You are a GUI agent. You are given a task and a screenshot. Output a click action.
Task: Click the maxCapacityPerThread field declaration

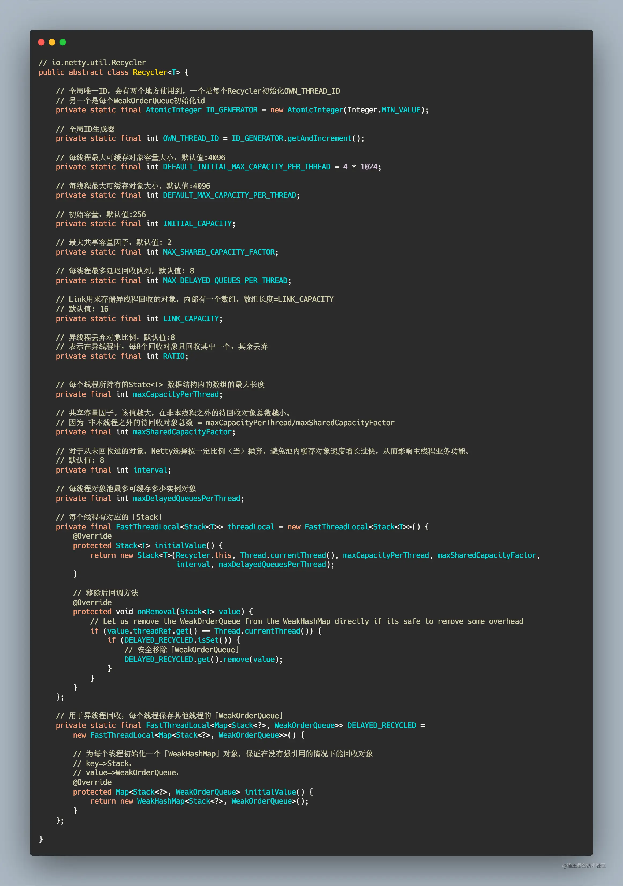(x=139, y=394)
